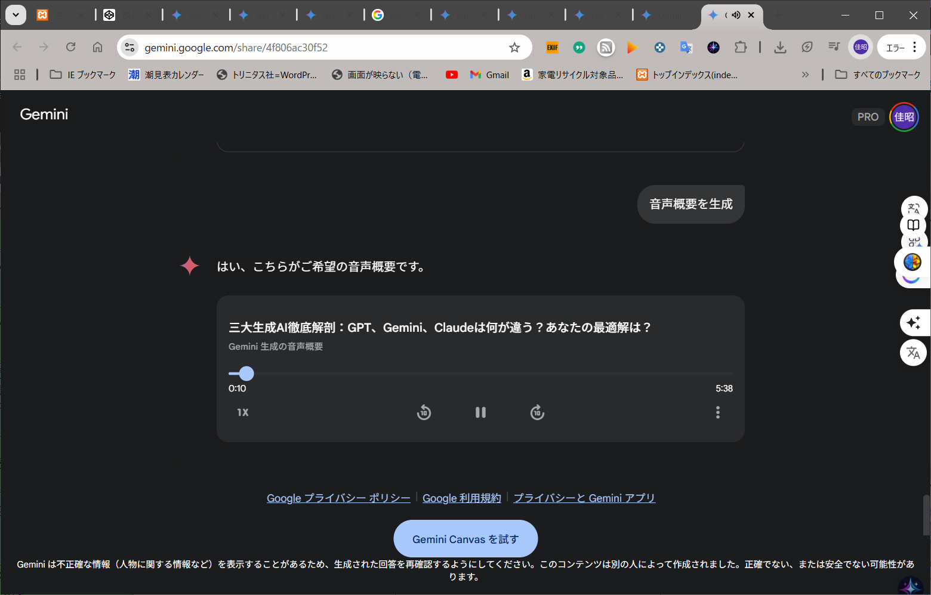Close the active Gemini tab

751,15
